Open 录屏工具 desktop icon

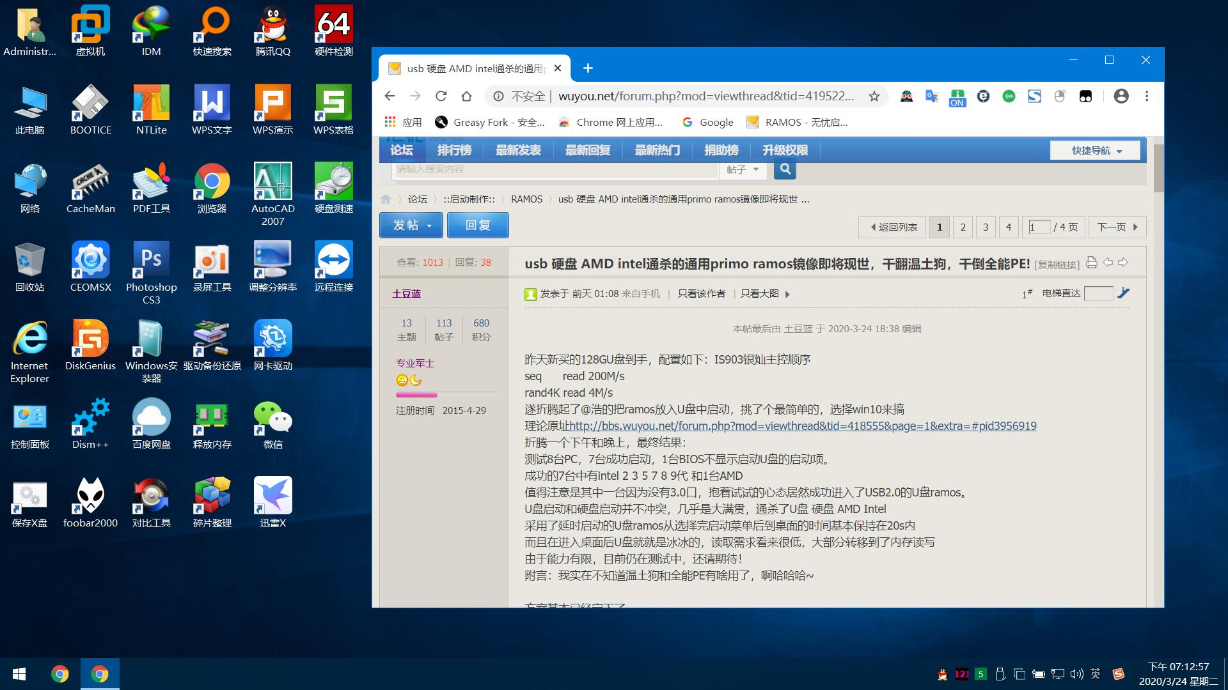point(212,266)
